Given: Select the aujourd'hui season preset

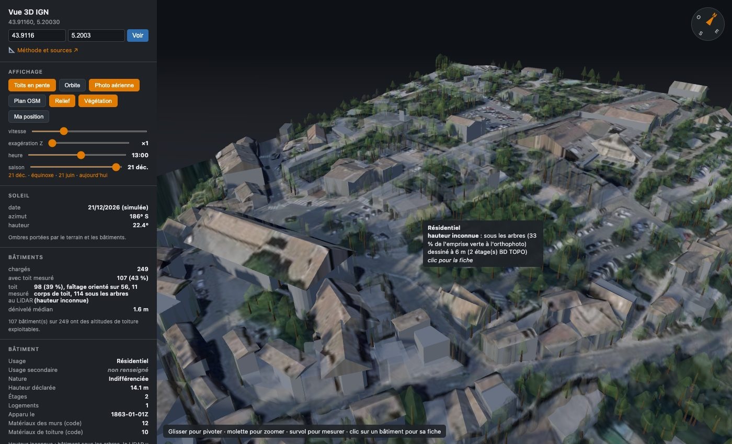Looking at the screenshot, I should click(94, 176).
